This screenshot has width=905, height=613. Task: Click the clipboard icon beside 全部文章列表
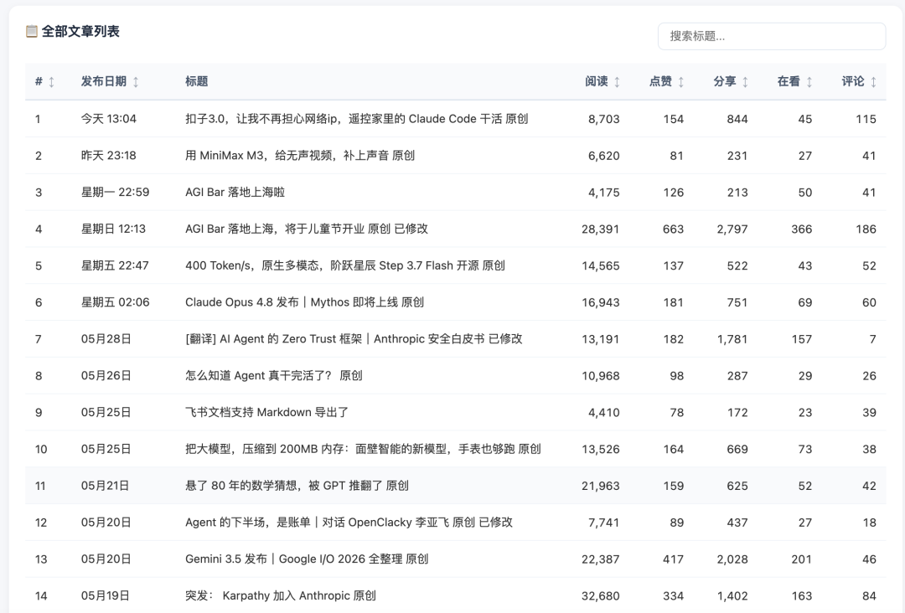coord(32,31)
